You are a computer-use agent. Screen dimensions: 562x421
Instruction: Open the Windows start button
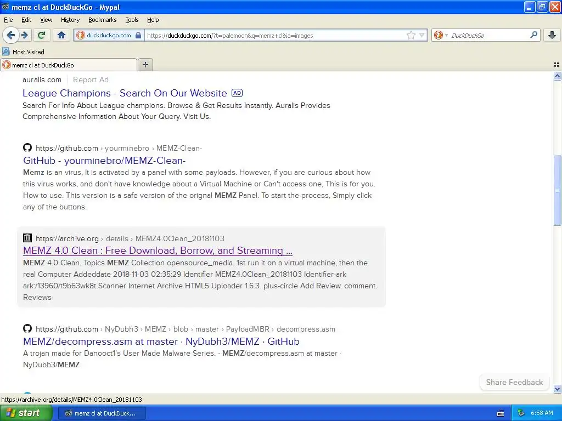pos(26,413)
